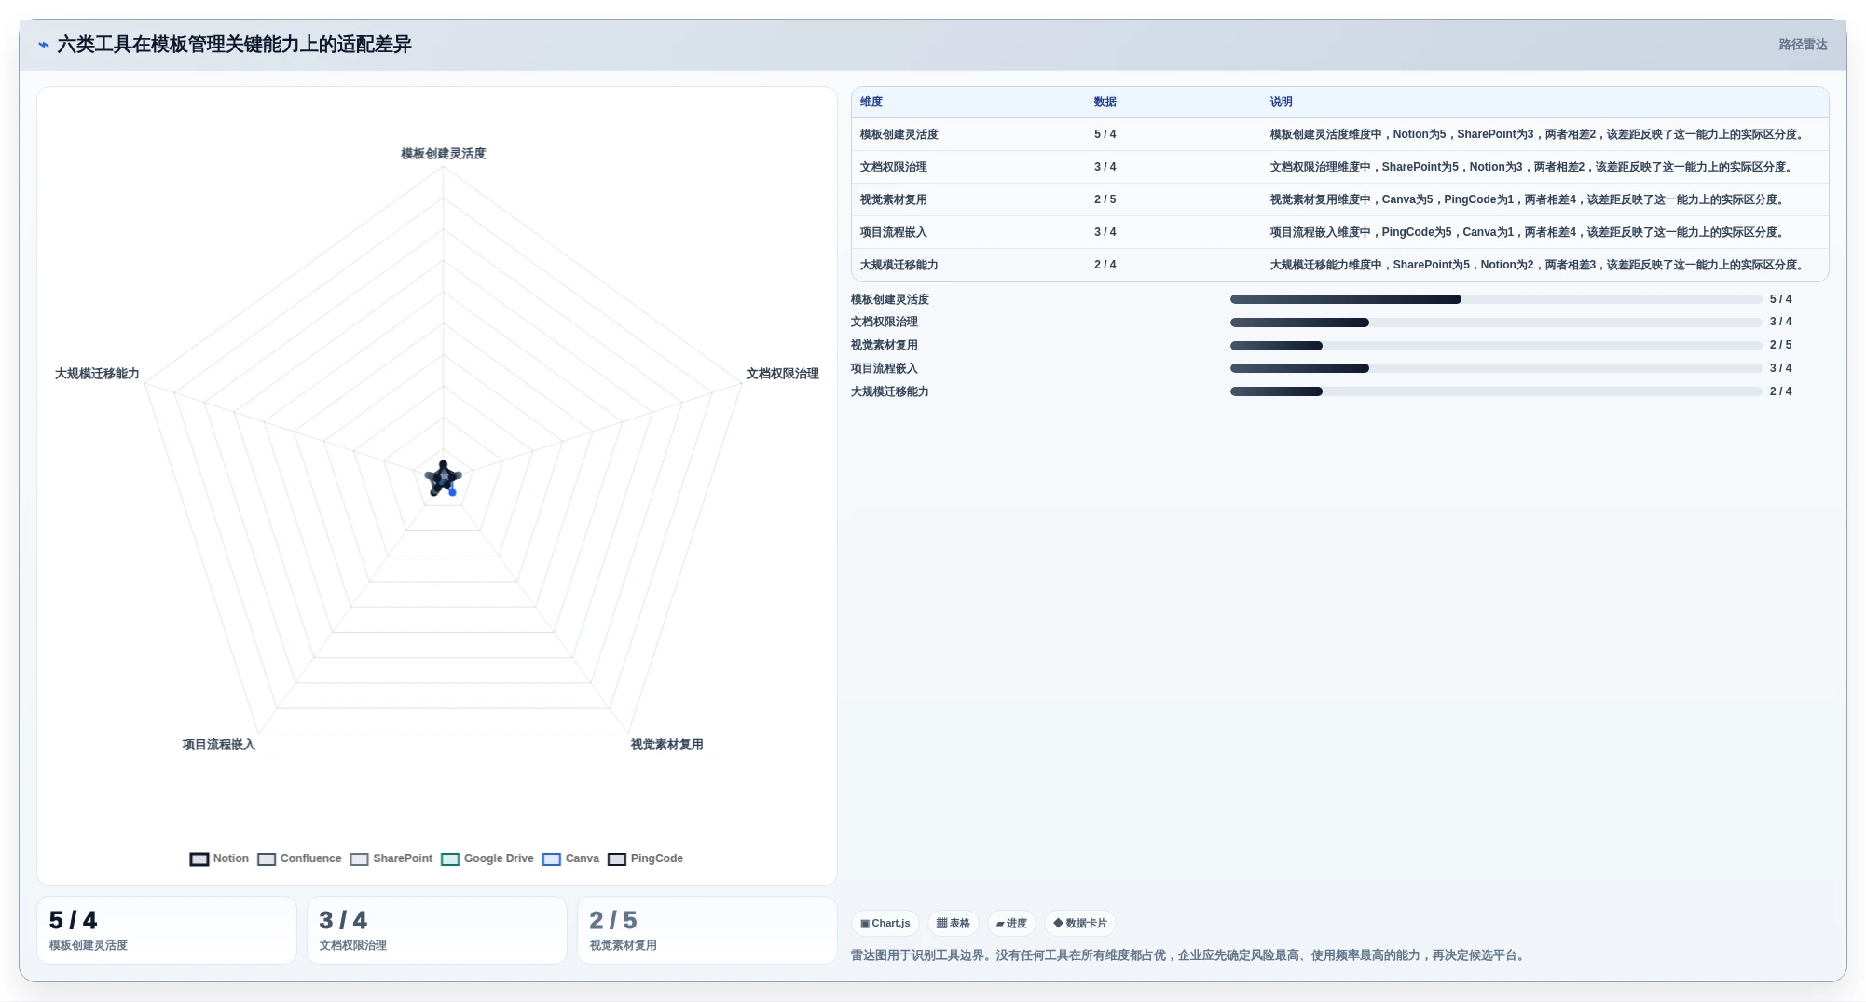
Task: Click the 路径雷达 label in the header
Action: pos(1803,45)
